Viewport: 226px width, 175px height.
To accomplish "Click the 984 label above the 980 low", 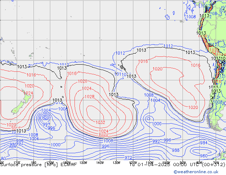I will 204,142.
